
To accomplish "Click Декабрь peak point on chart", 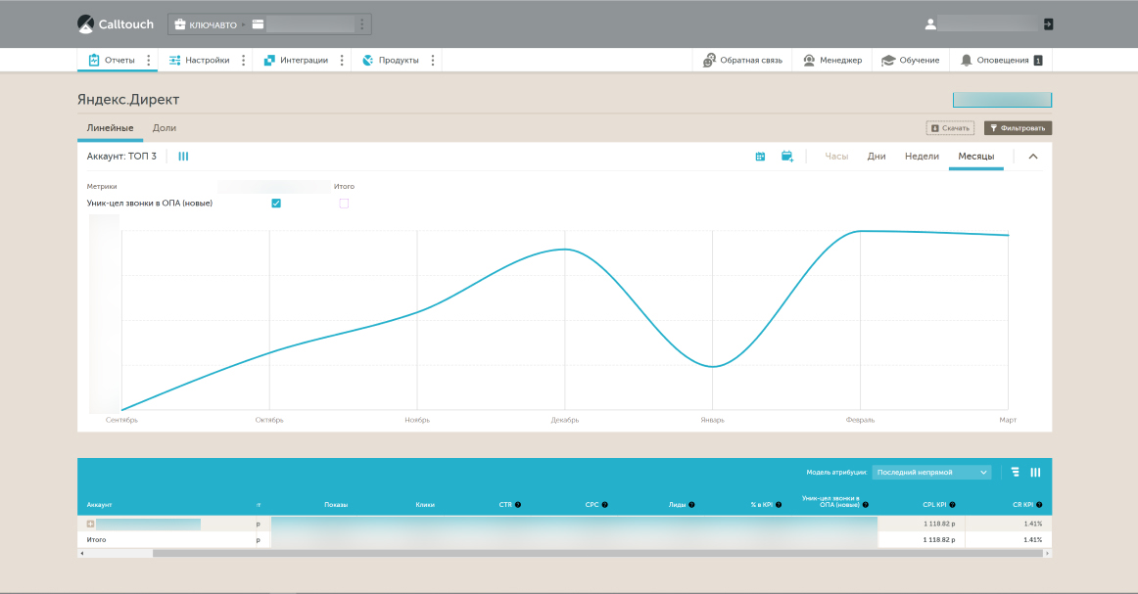I will [x=565, y=250].
